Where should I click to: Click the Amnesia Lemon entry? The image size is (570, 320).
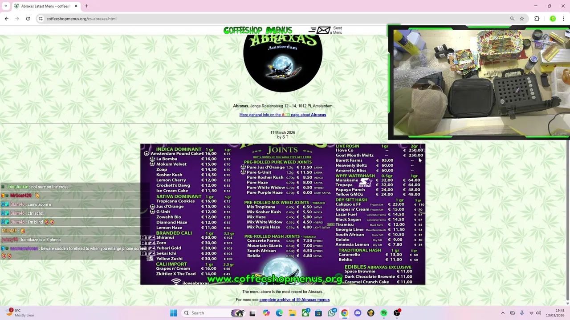point(352,244)
